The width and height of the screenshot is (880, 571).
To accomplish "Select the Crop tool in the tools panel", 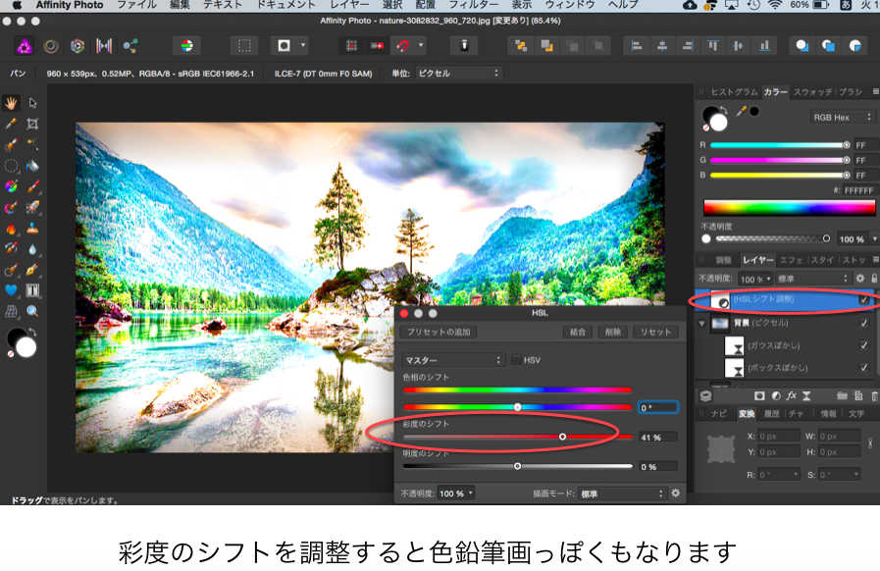I will (x=32, y=124).
